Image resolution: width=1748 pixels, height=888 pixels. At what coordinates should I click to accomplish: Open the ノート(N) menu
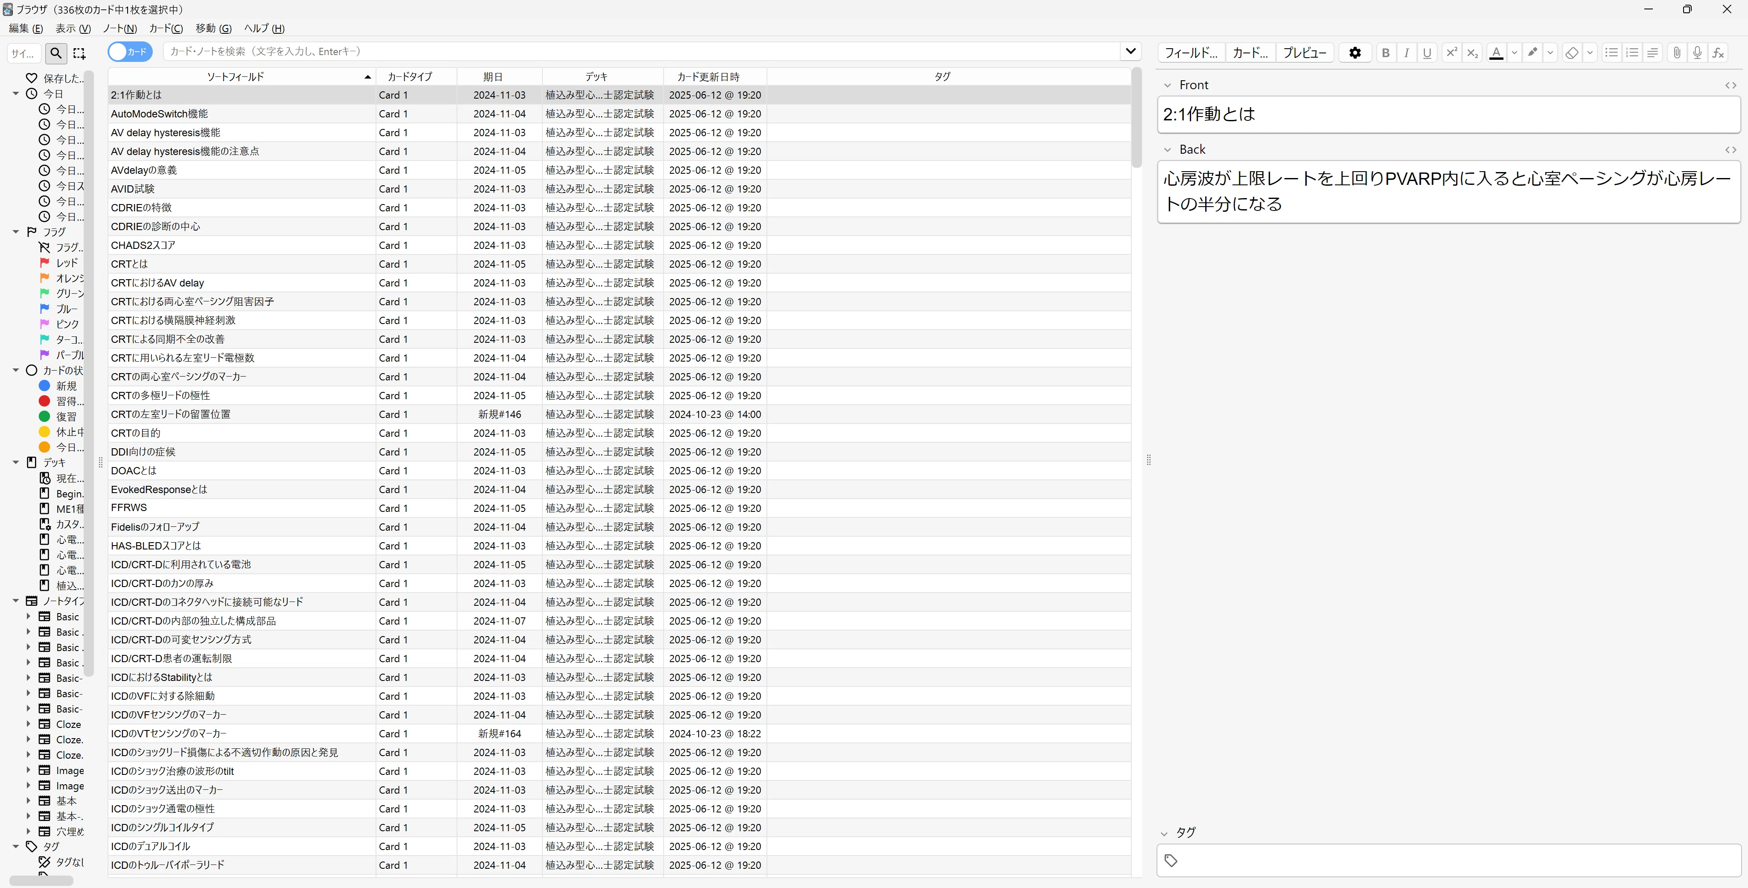pyautogui.click(x=119, y=28)
